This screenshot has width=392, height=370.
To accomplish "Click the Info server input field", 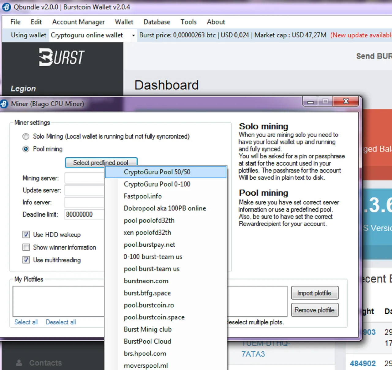I will 85,202.
